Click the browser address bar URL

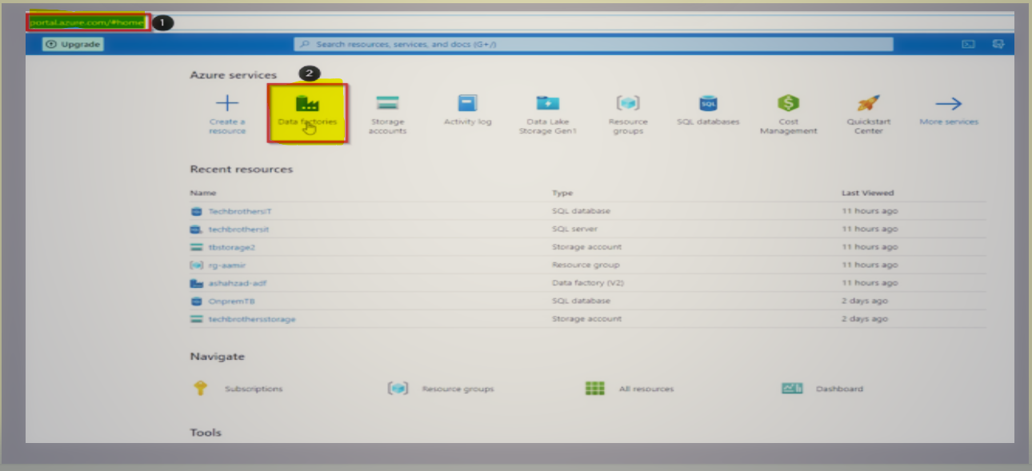coord(86,22)
